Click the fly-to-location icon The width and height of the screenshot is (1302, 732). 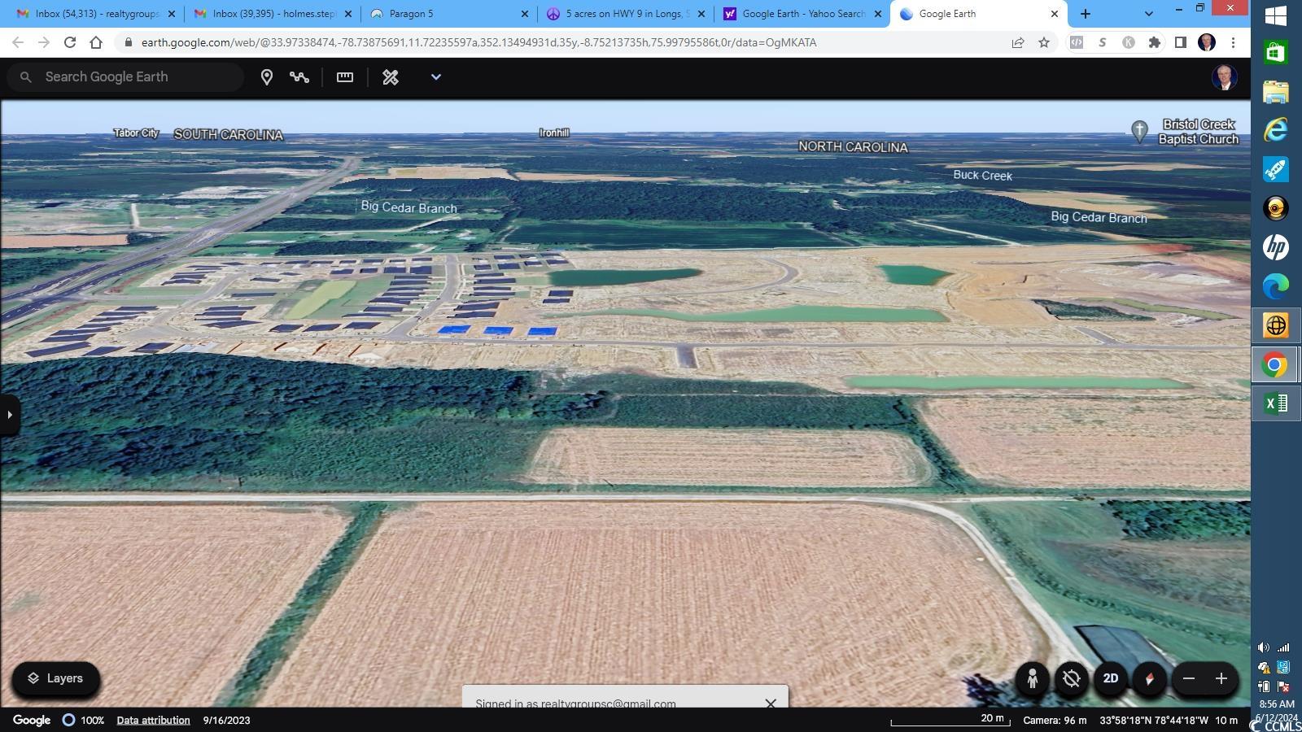1072,679
